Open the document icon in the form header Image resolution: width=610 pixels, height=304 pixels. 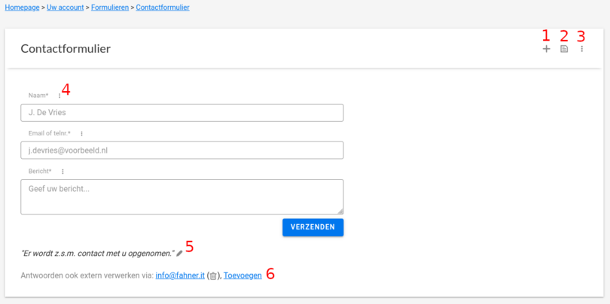(564, 49)
